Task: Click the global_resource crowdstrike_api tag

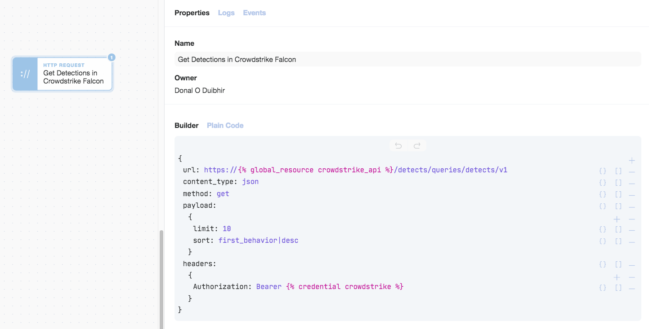Action: (316, 170)
